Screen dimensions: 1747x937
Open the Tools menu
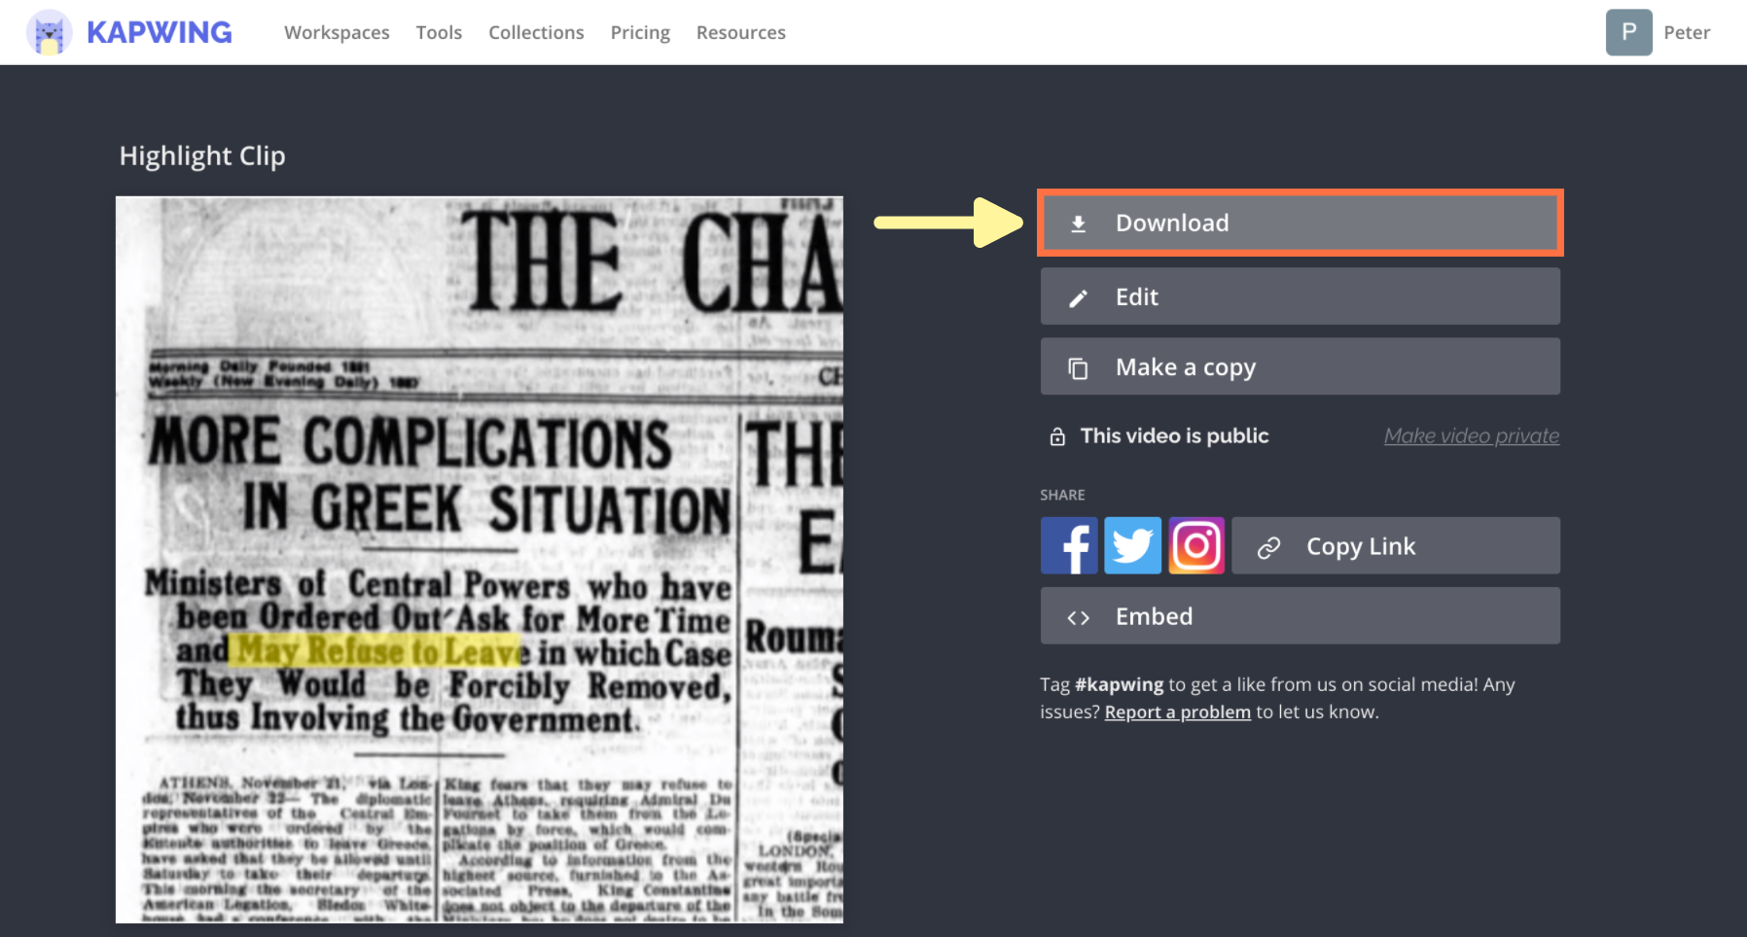439,33
